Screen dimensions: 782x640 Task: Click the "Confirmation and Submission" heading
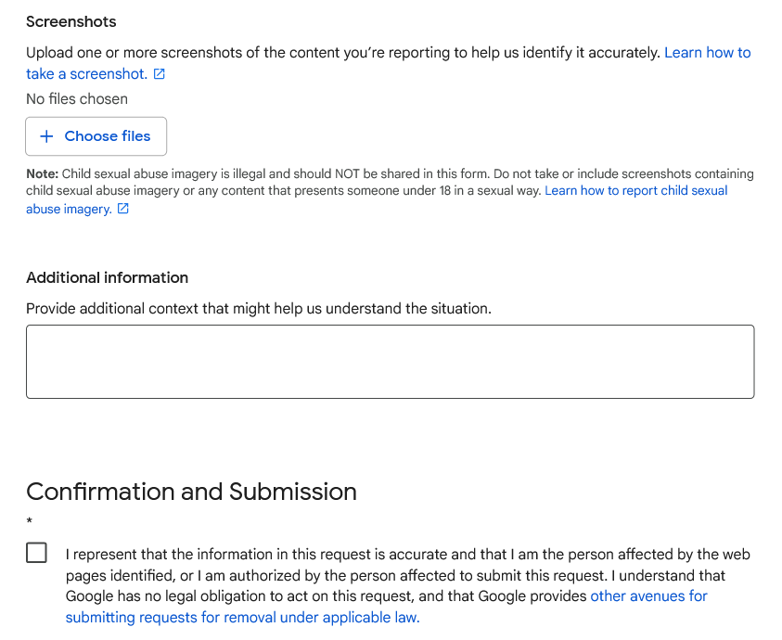coord(191,492)
